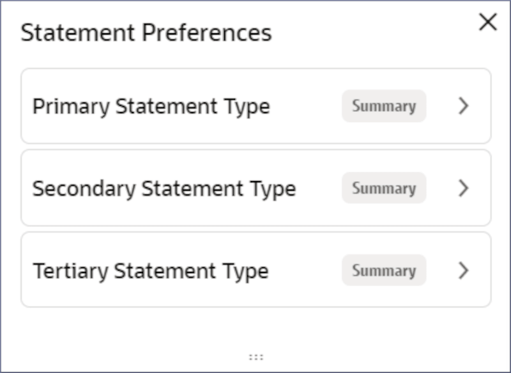Click the chevron next to Secondary Statement Type
This screenshot has height=373, width=511.
pos(462,188)
